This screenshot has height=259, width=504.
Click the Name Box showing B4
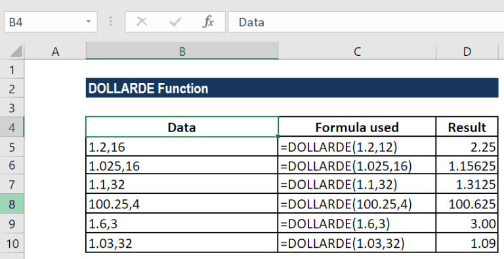pyautogui.click(x=51, y=22)
